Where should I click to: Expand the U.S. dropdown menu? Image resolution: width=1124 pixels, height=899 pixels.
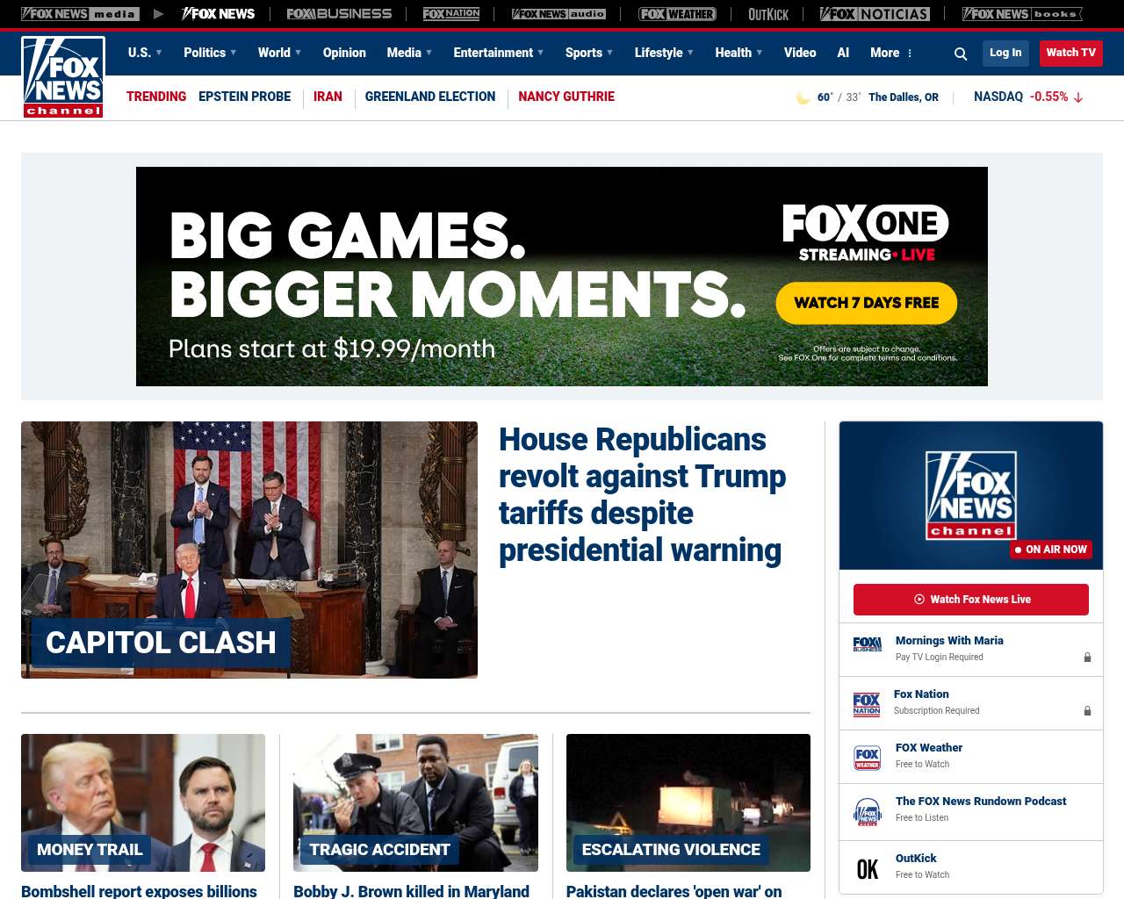tap(145, 53)
